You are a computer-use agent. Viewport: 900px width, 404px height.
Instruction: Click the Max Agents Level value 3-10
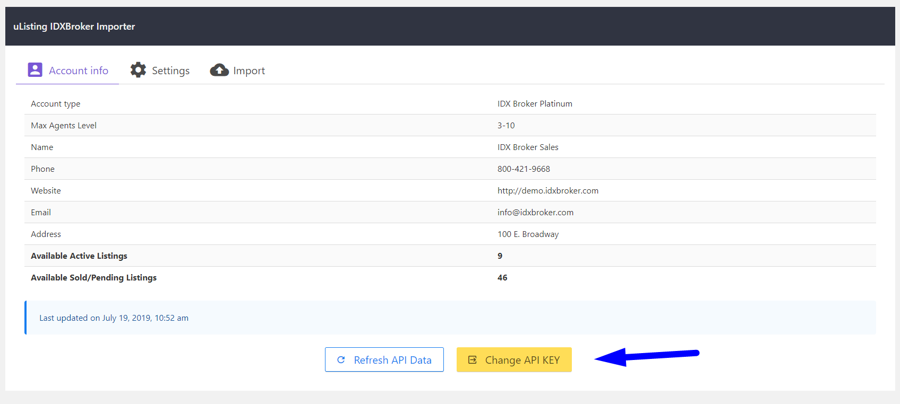pos(506,126)
